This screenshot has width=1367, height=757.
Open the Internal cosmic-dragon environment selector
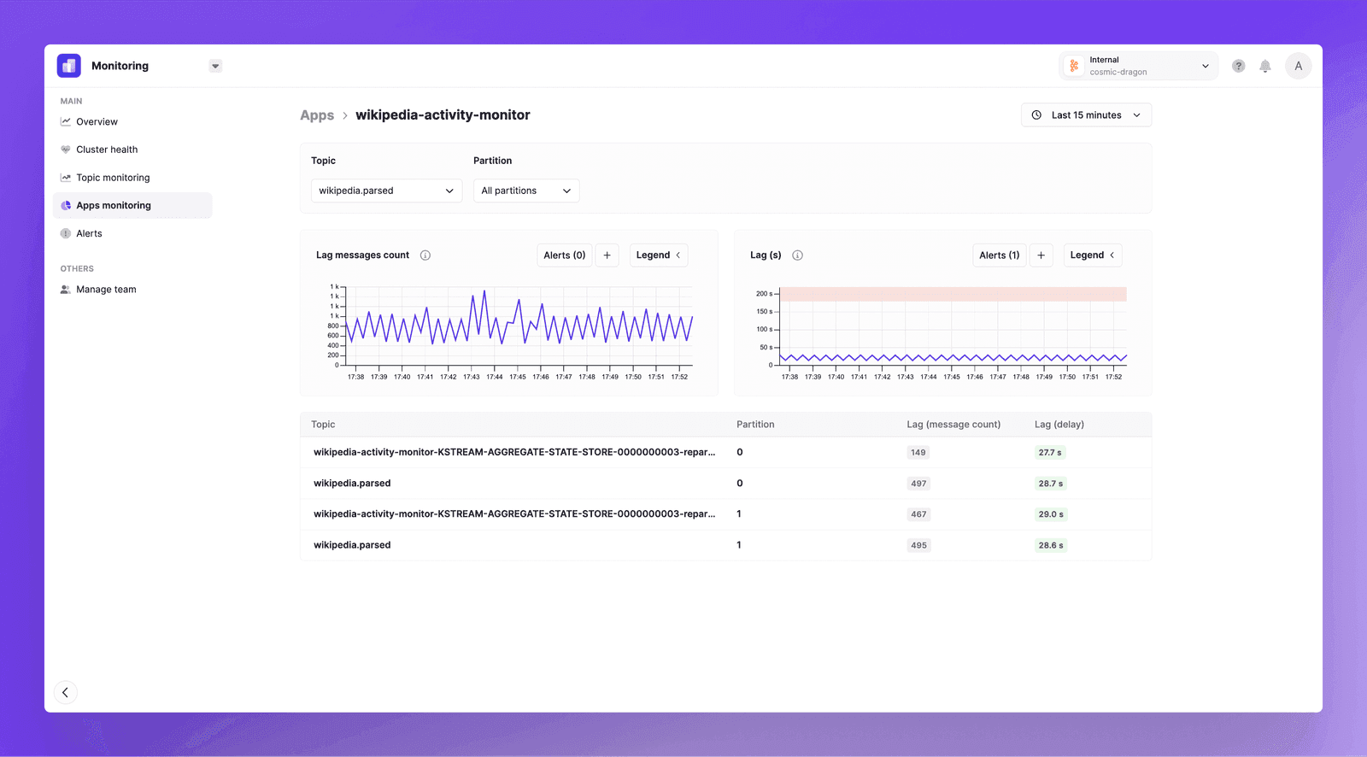(1138, 66)
